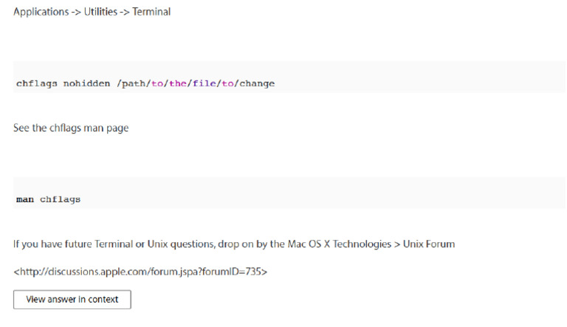Open the discussions.apple.com forum URL
The width and height of the screenshot is (567, 327).
[140, 272]
